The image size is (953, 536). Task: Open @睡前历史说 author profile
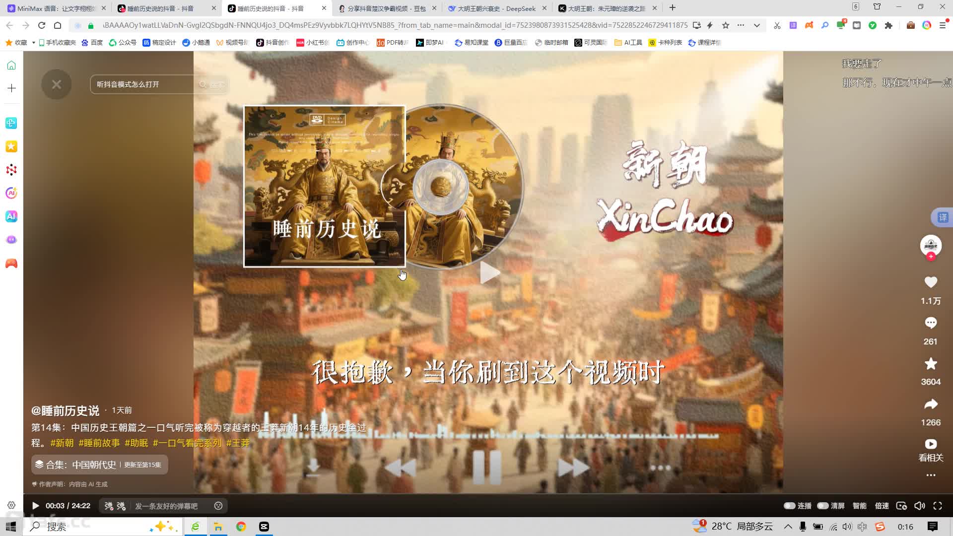pos(65,410)
